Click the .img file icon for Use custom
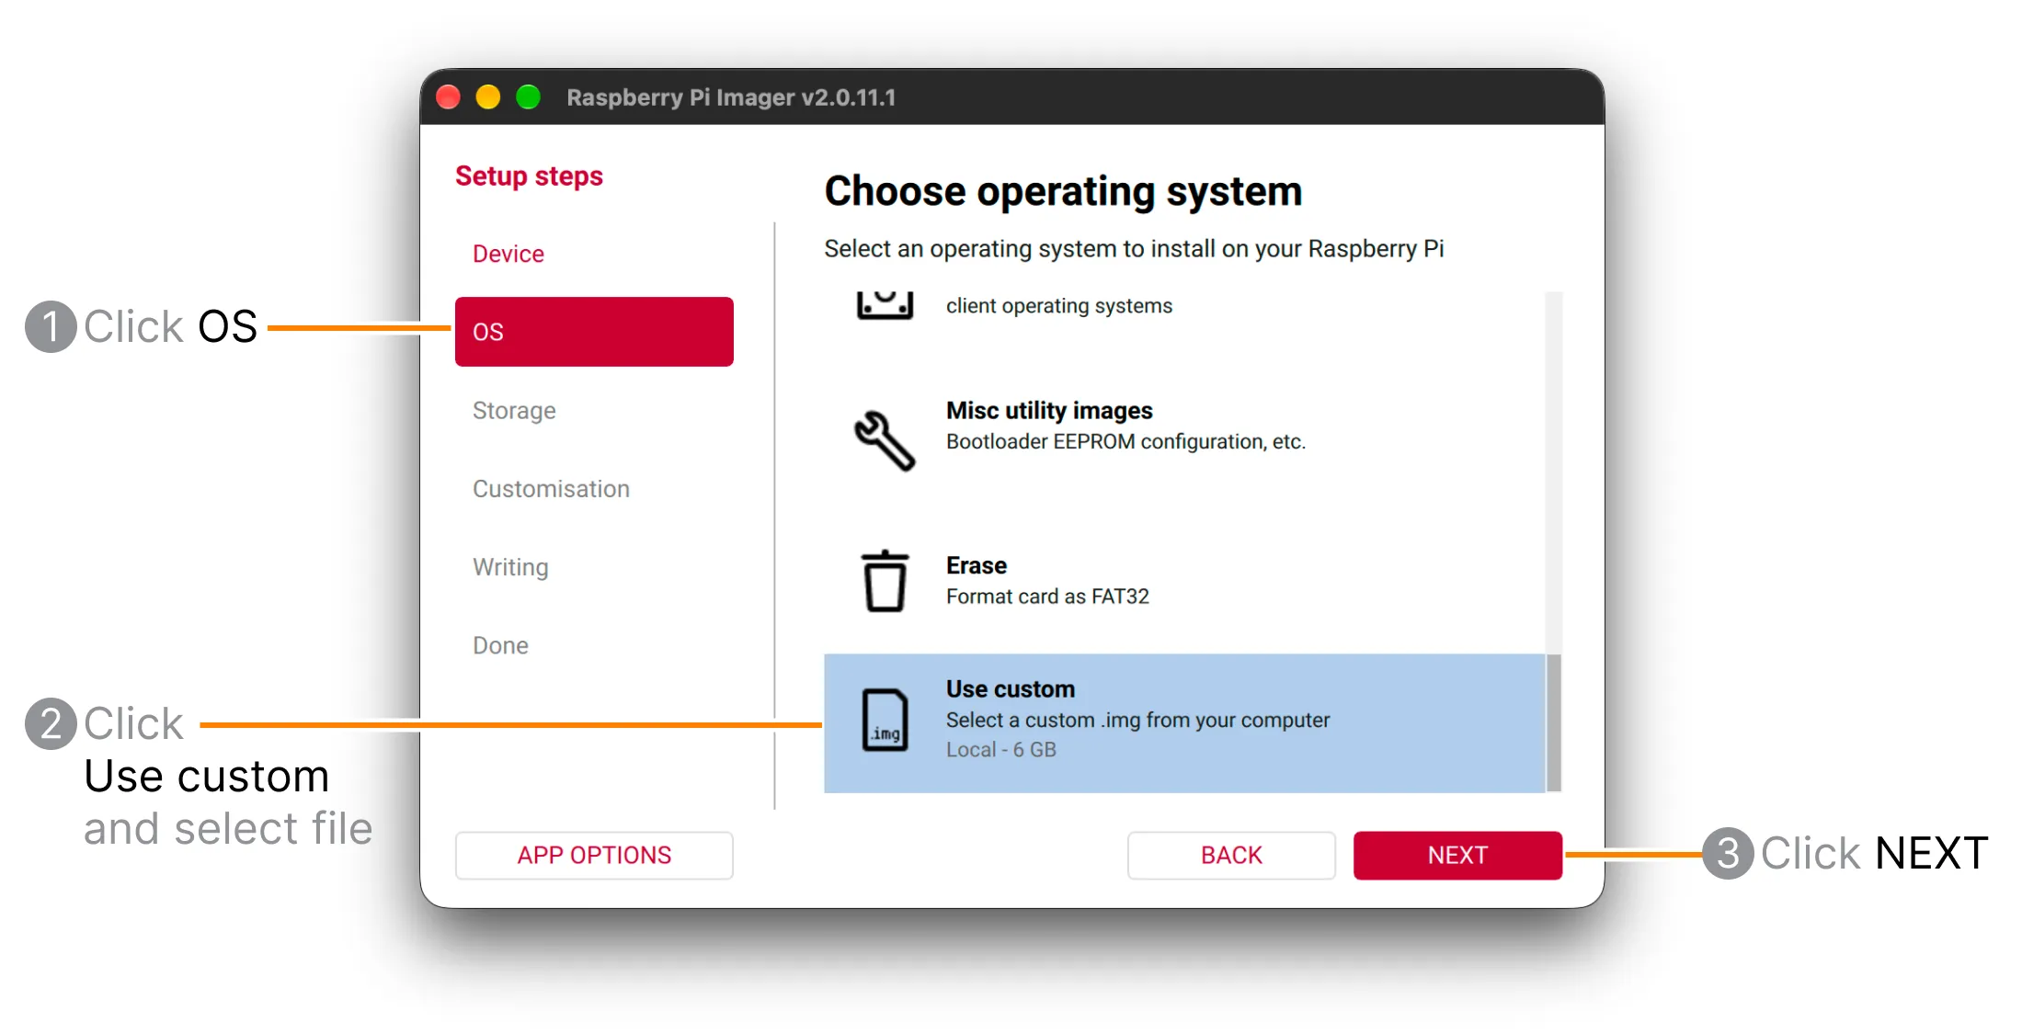2022x1034 pixels. (885, 720)
